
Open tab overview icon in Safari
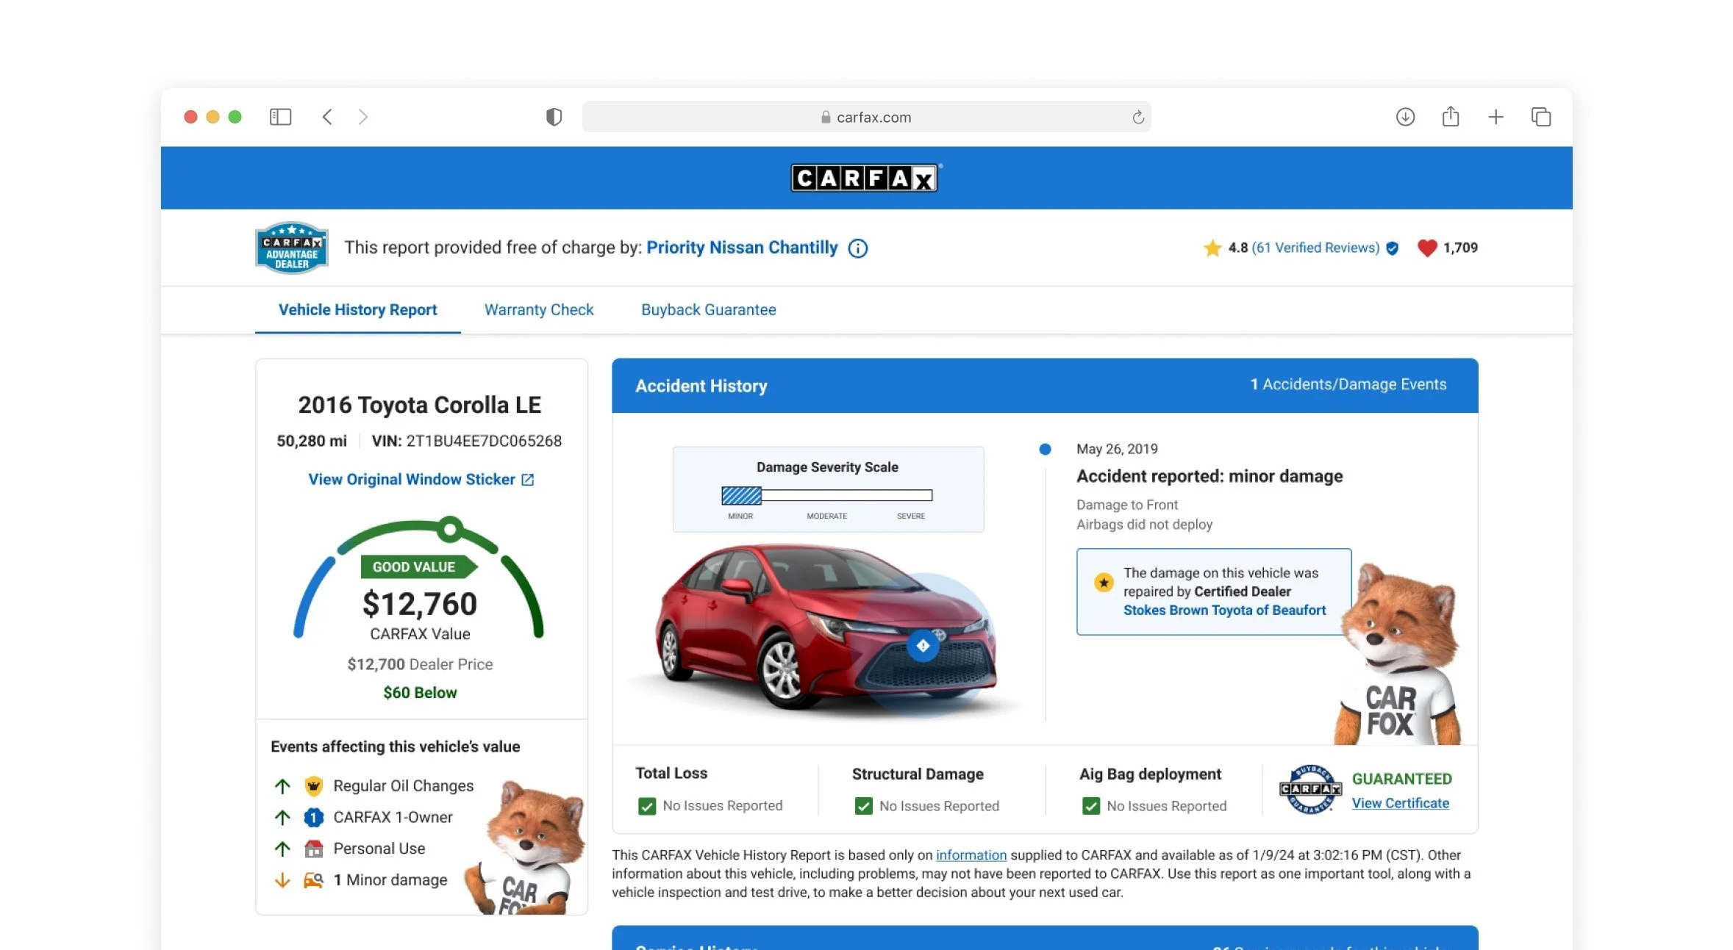pyautogui.click(x=1540, y=117)
